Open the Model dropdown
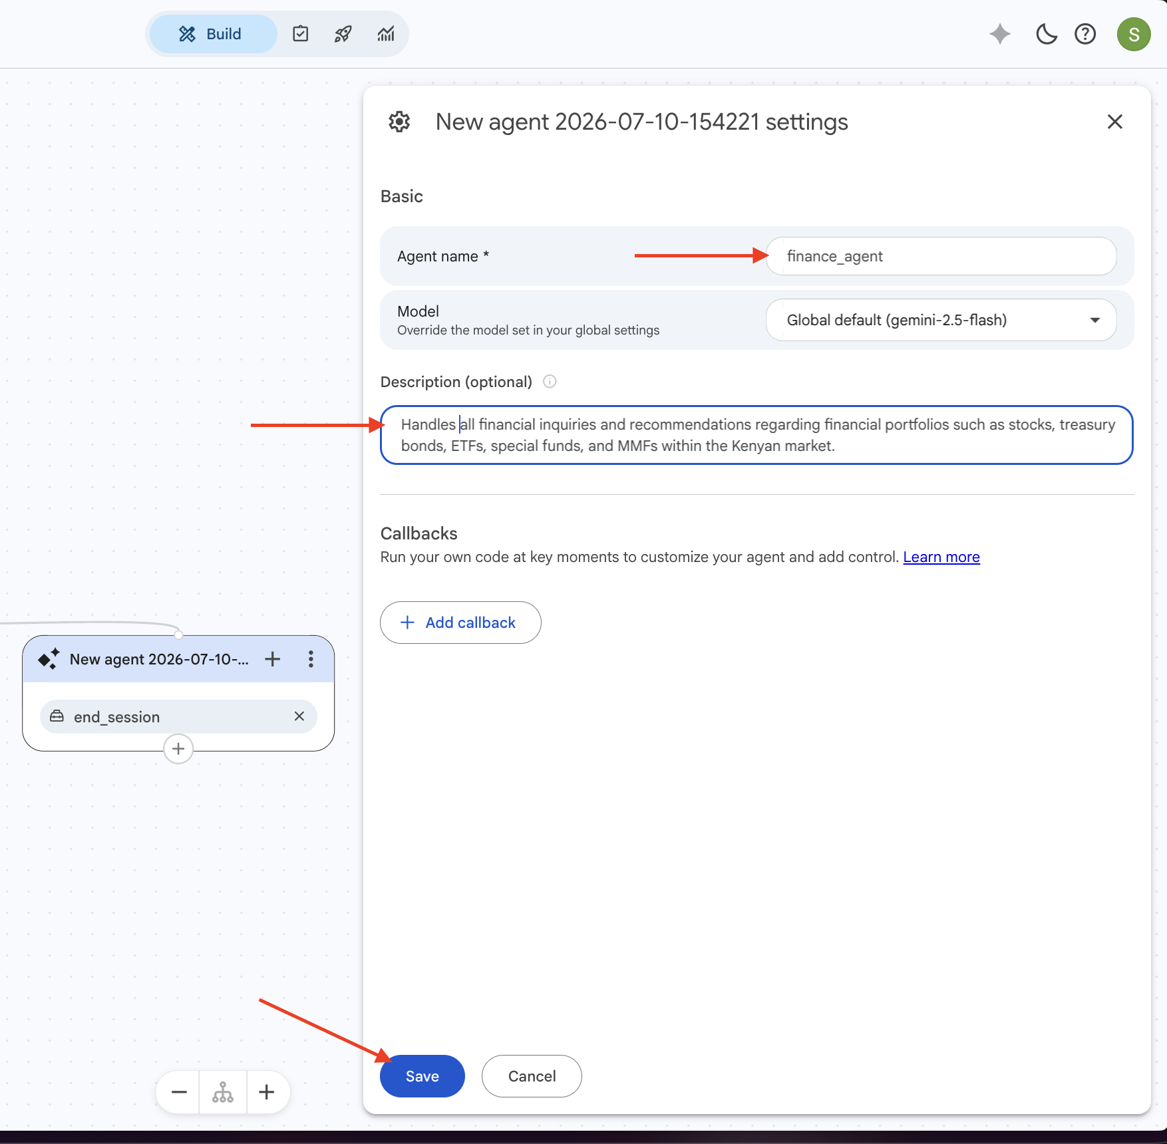The height and width of the screenshot is (1144, 1167). click(941, 320)
